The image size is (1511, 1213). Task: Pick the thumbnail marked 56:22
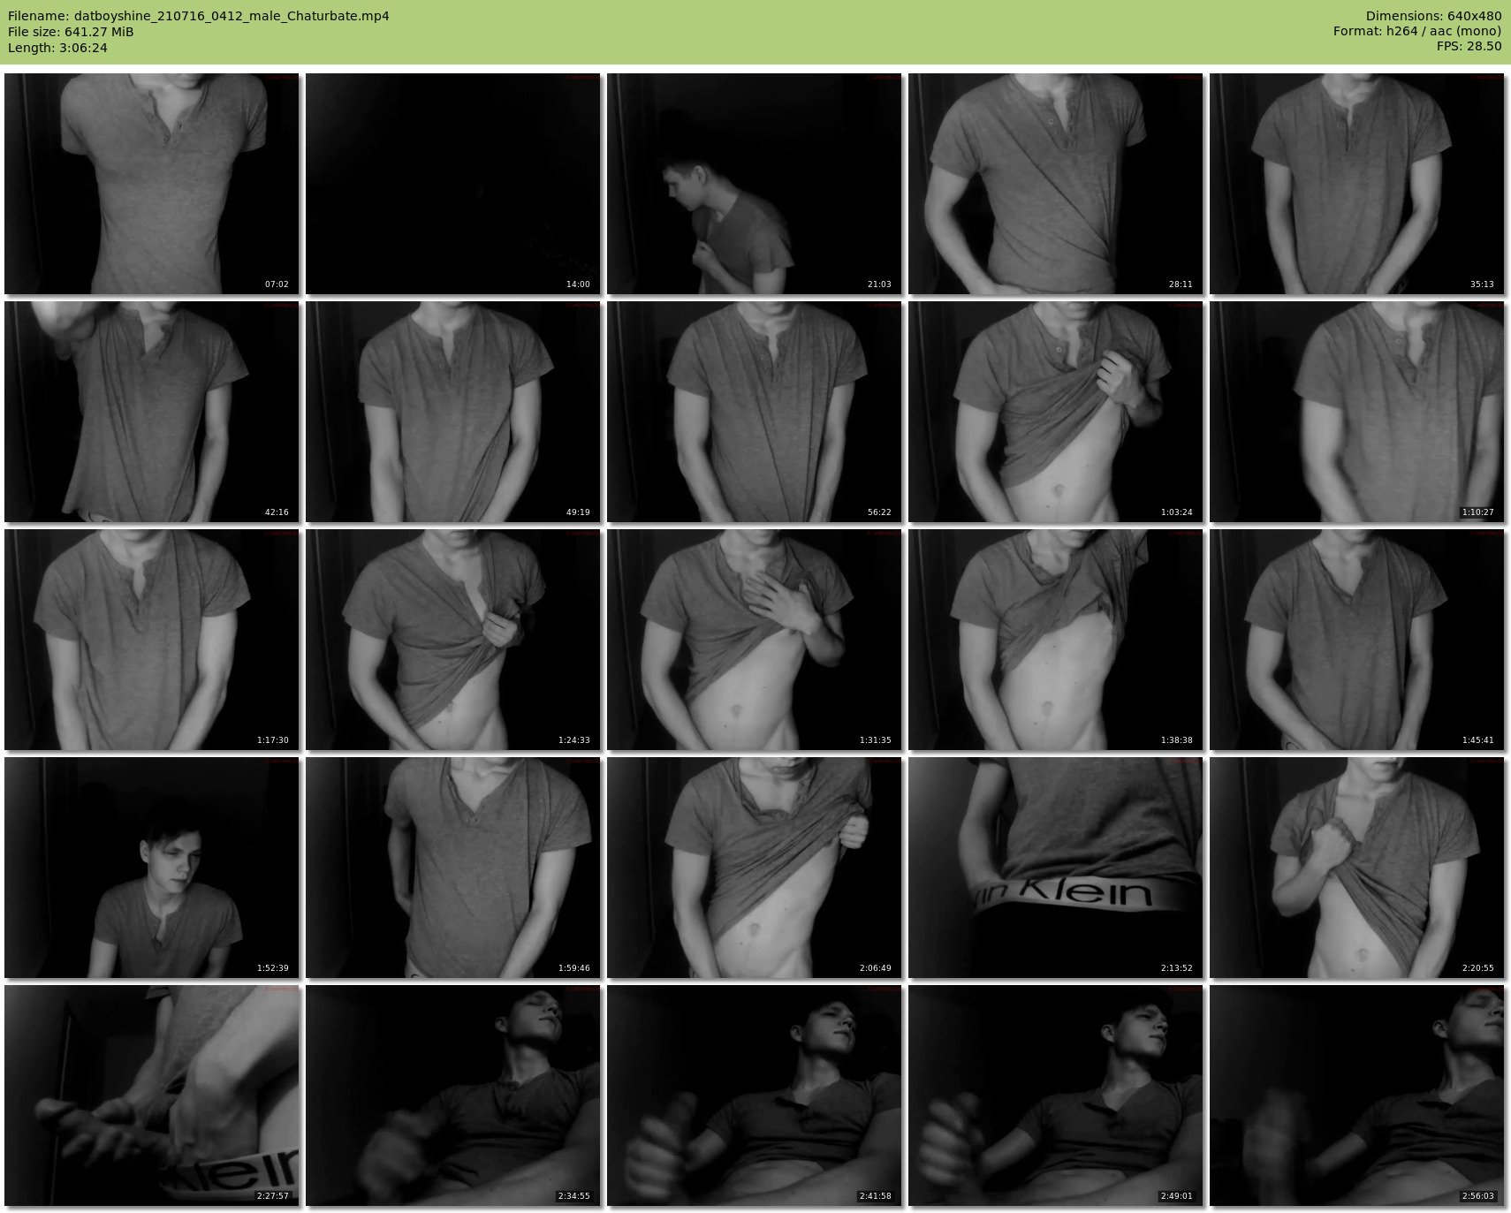tap(755, 412)
